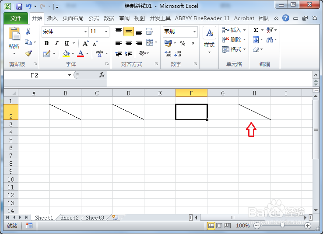Click the accounting number format icon
323x234 pixels.
click(x=168, y=43)
